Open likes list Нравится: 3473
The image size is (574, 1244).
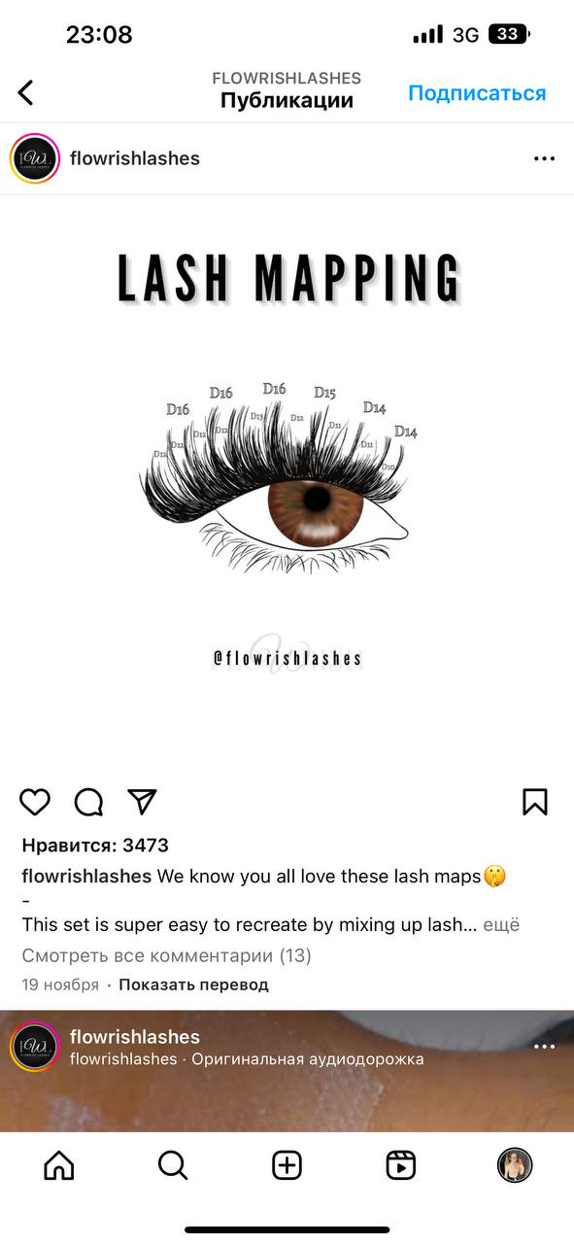click(95, 846)
